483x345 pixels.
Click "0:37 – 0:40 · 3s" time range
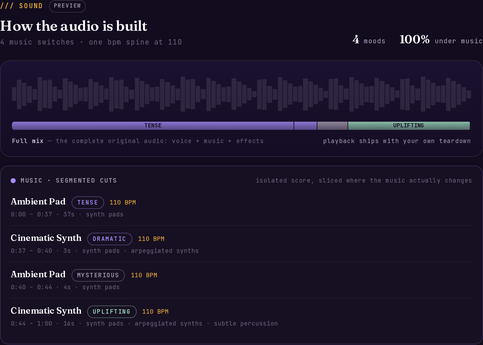[x=41, y=251]
